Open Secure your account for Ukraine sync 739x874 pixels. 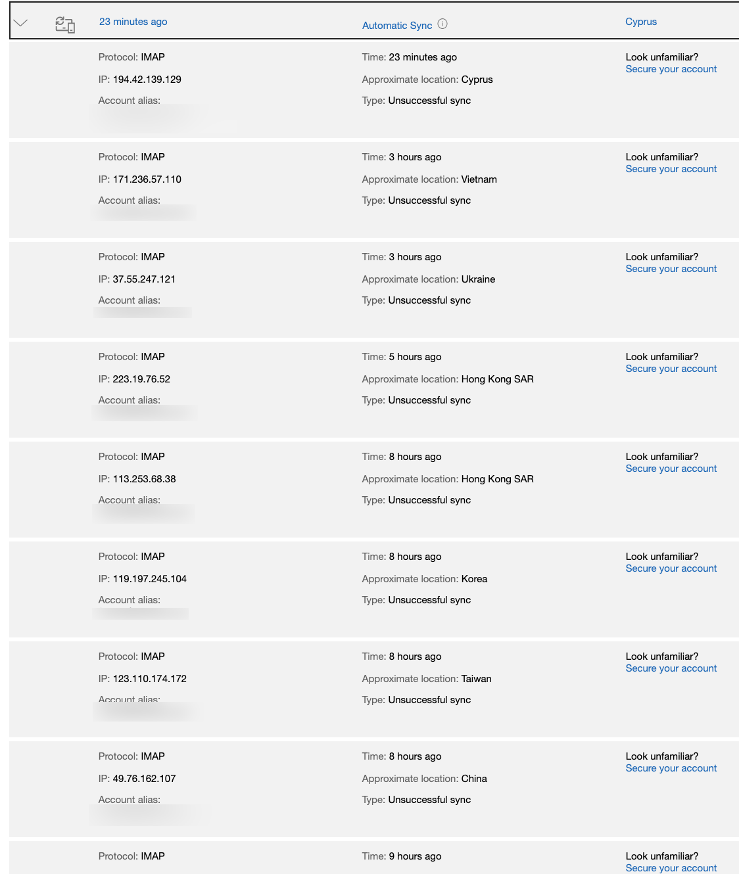(671, 269)
